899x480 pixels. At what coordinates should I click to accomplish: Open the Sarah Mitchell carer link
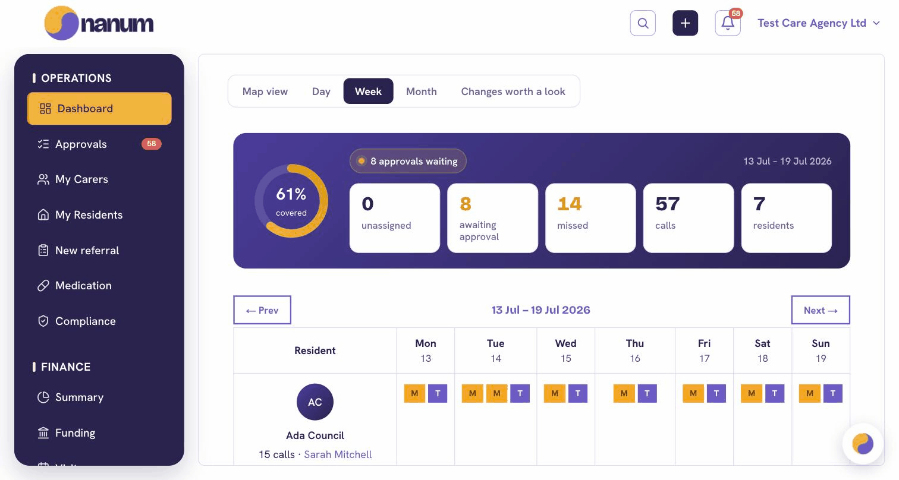click(338, 454)
